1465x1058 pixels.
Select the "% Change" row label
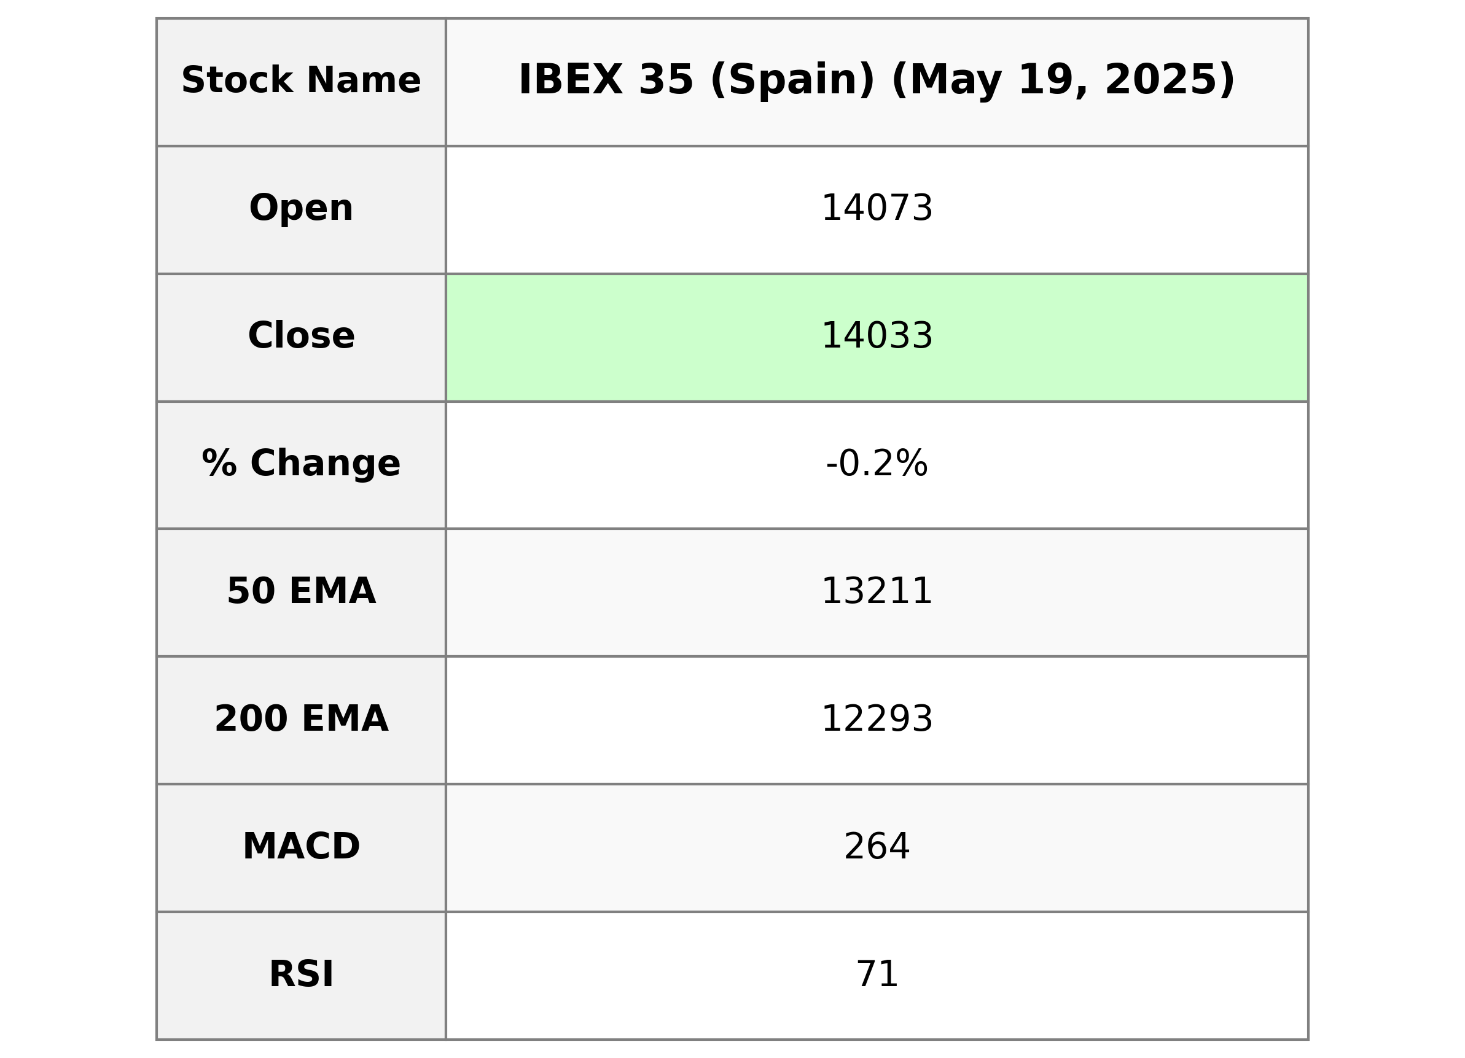click(301, 464)
